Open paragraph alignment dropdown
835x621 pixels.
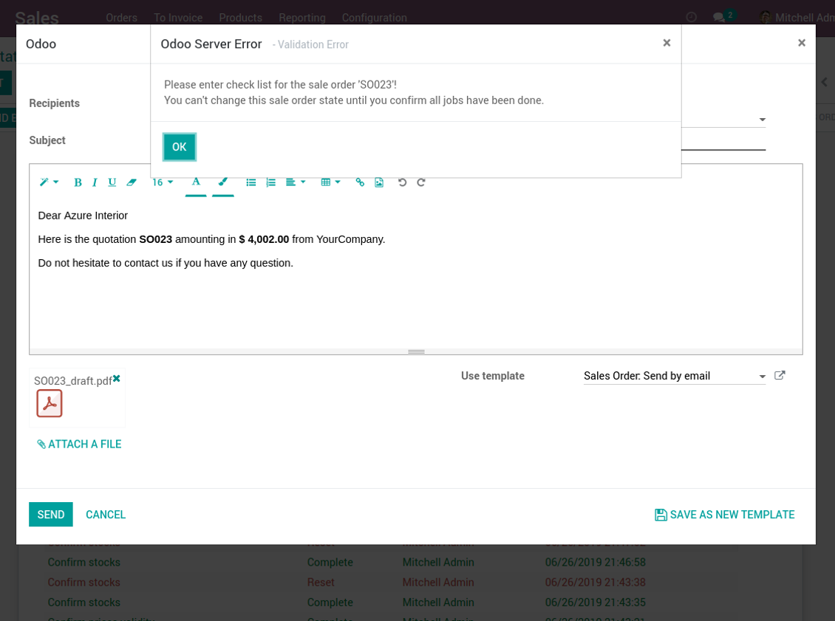click(x=296, y=182)
